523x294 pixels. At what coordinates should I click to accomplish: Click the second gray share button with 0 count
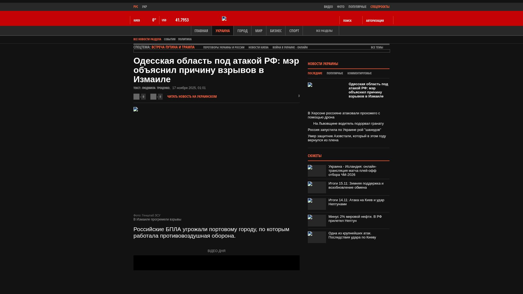[153, 97]
